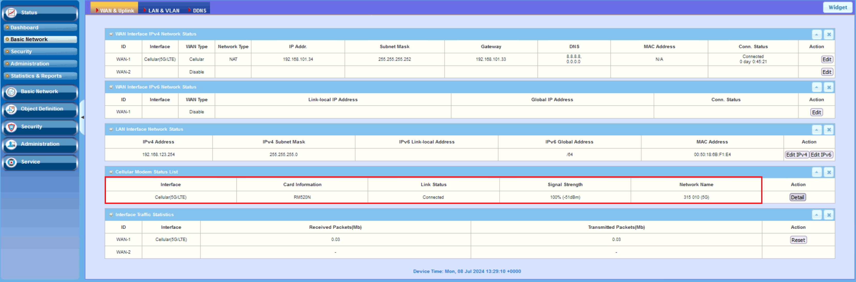Open the DDNS tab
856x282 pixels.
pos(199,11)
